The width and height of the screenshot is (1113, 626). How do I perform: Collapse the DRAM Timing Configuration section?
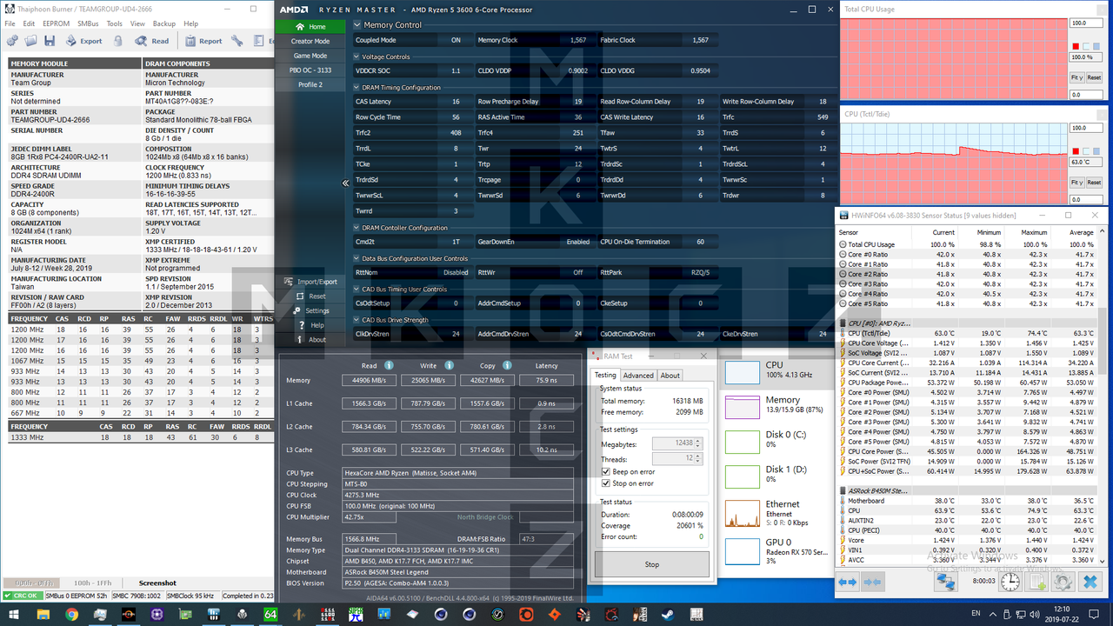(357, 88)
